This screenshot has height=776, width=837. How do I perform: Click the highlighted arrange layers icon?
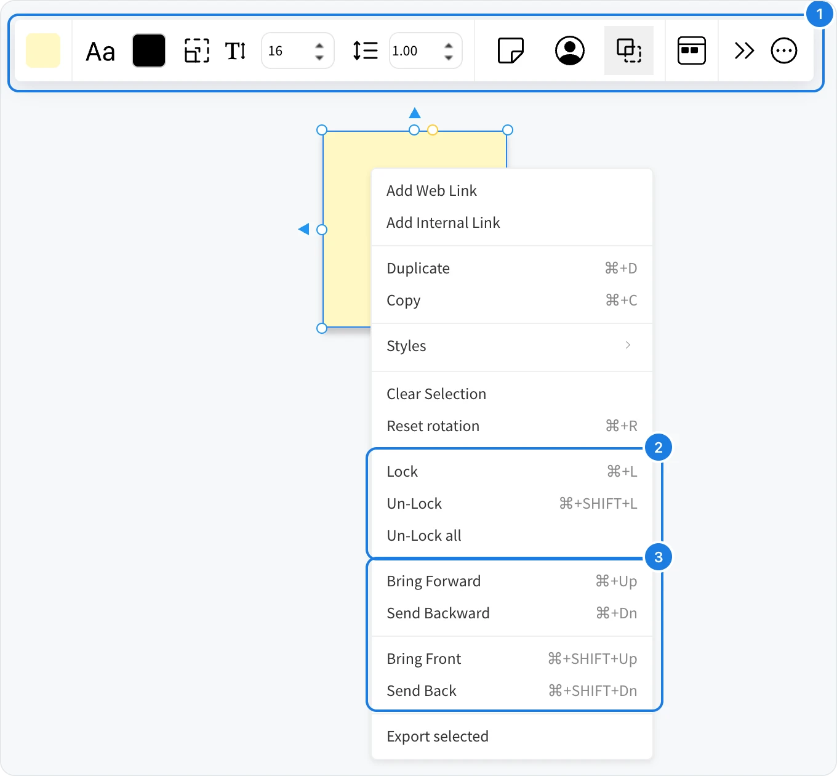point(629,51)
